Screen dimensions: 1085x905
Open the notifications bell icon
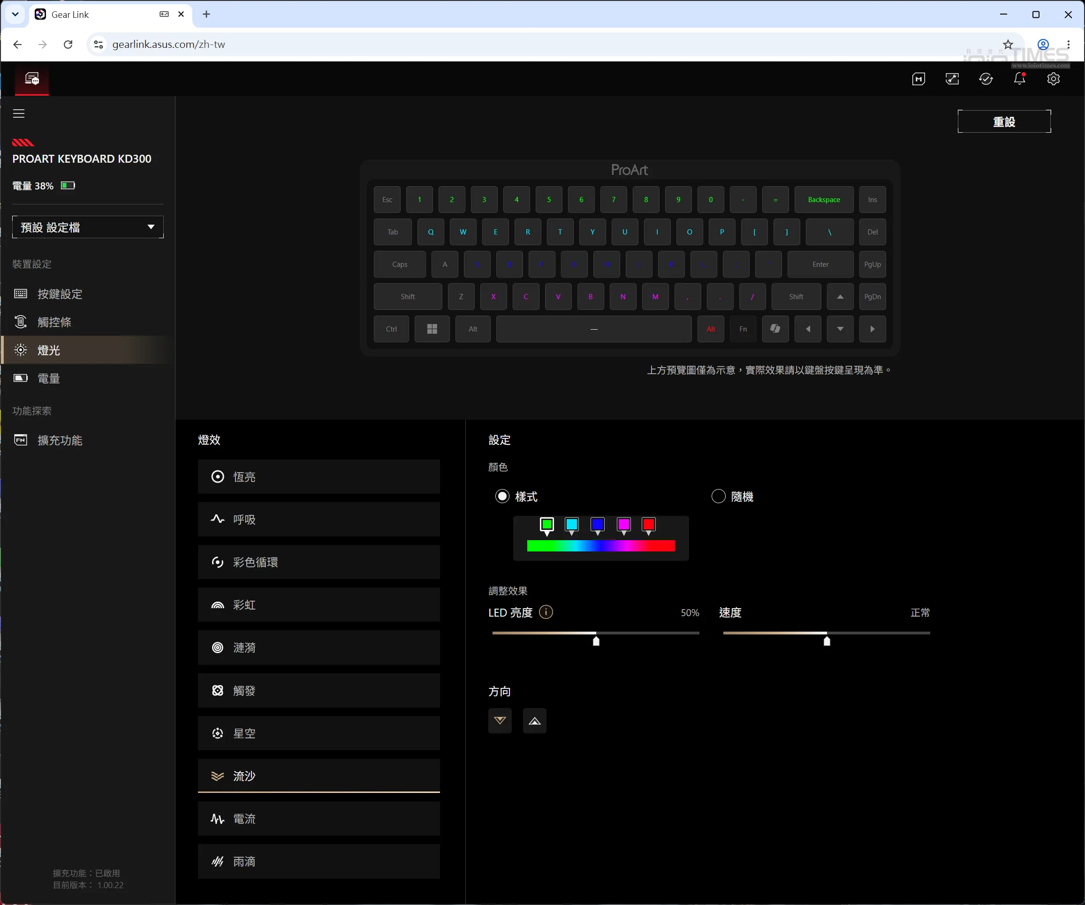[1019, 78]
